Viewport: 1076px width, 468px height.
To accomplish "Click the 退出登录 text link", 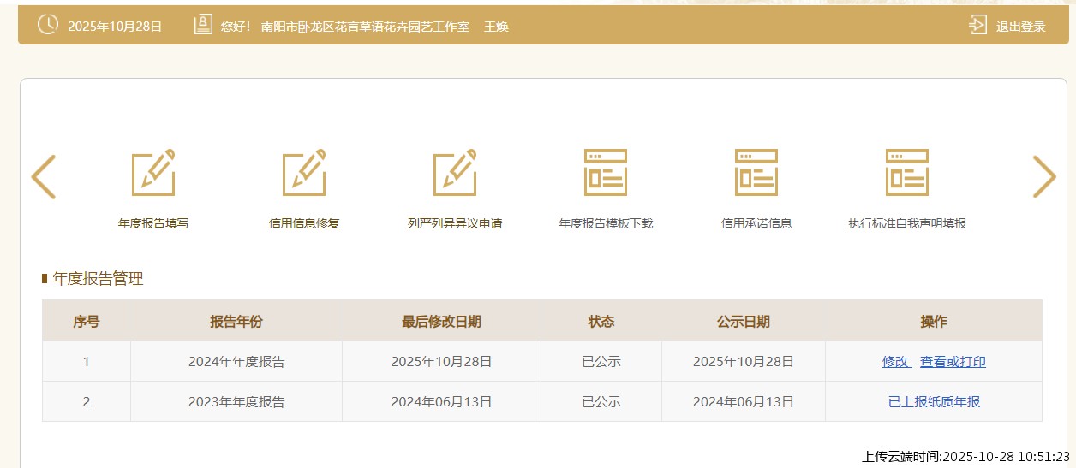I will click(x=1020, y=27).
